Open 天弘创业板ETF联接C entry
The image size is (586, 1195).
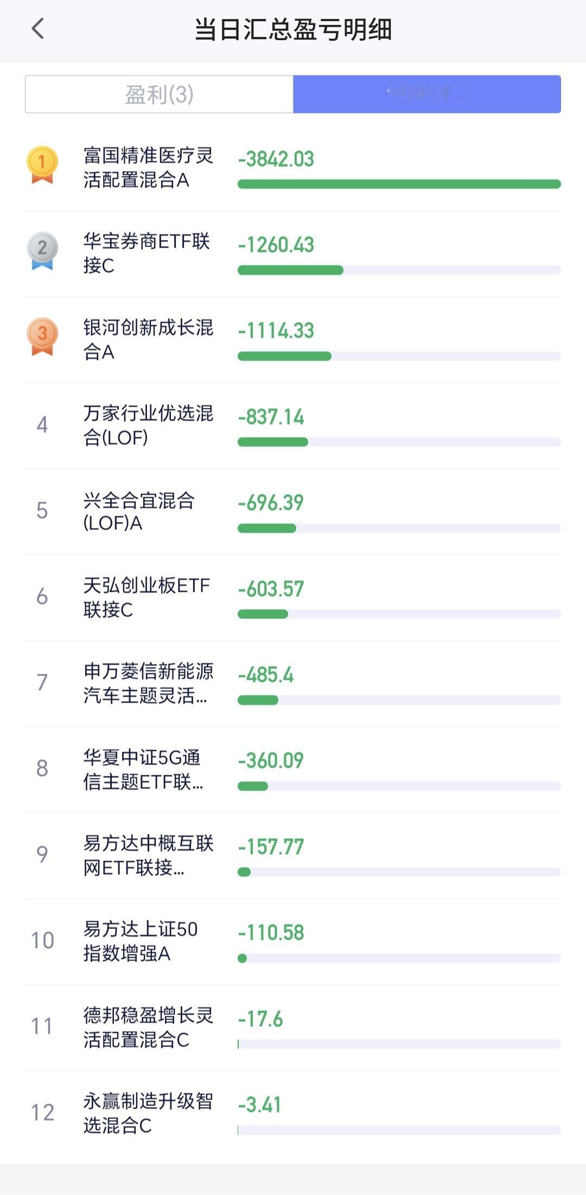click(293, 597)
